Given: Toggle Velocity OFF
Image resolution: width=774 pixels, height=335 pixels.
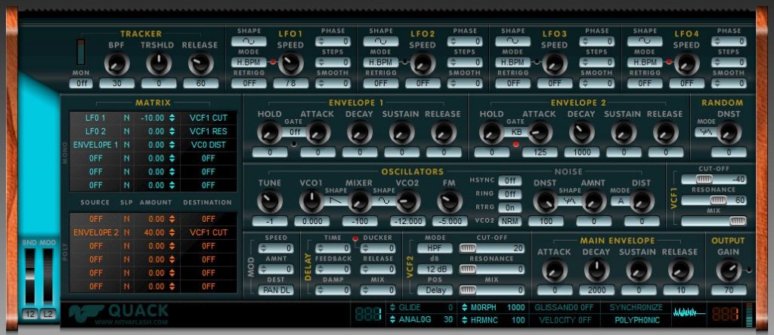Looking at the screenshot, I should click(x=564, y=320).
